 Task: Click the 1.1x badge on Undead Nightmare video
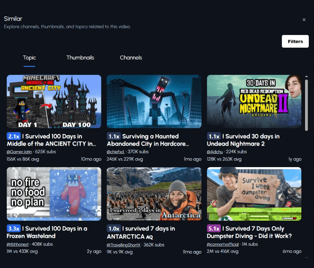click(x=214, y=136)
